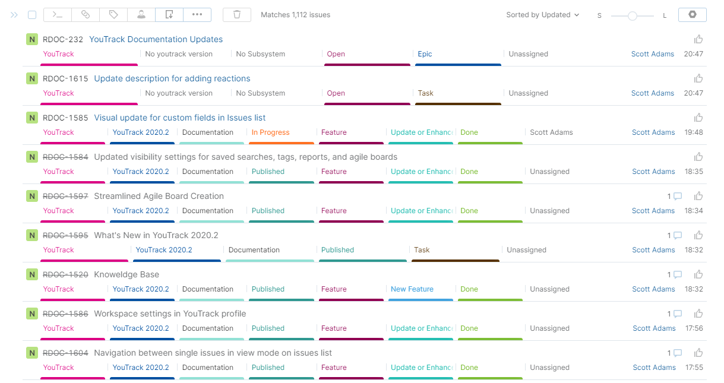Image resolution: width=724 pixels, height=383 pixels.
Task: Click the tag icon in toolbar
Action: 113,15
